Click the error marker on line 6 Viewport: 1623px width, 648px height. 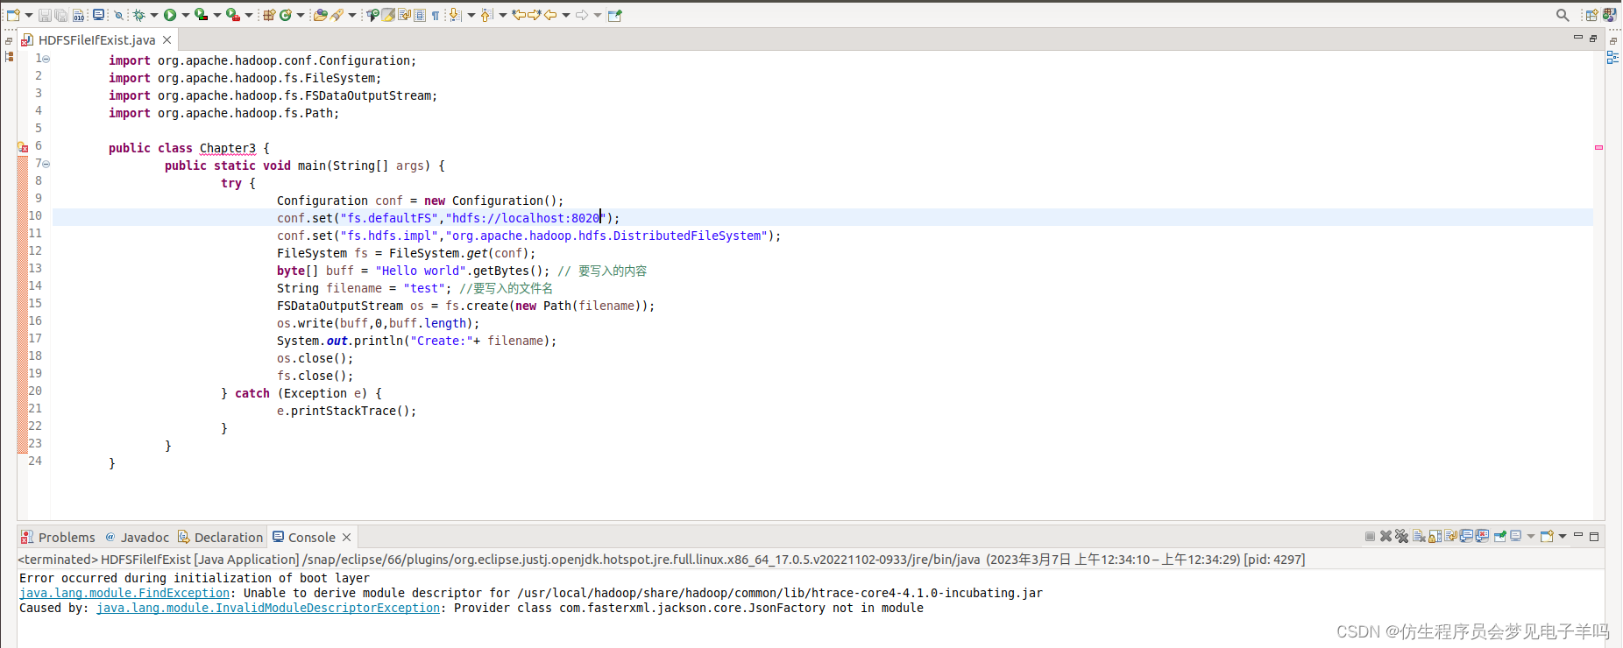pos(23,147)
